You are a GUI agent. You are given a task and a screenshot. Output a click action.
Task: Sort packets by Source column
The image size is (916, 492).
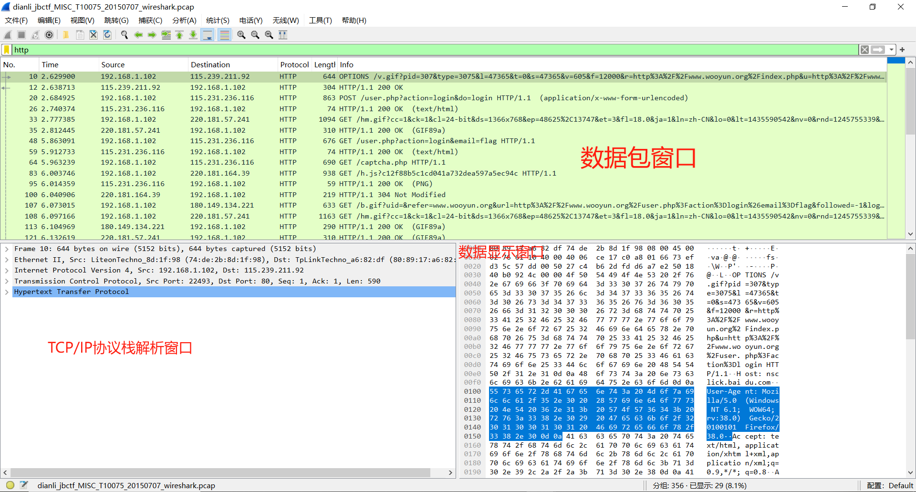143,64
